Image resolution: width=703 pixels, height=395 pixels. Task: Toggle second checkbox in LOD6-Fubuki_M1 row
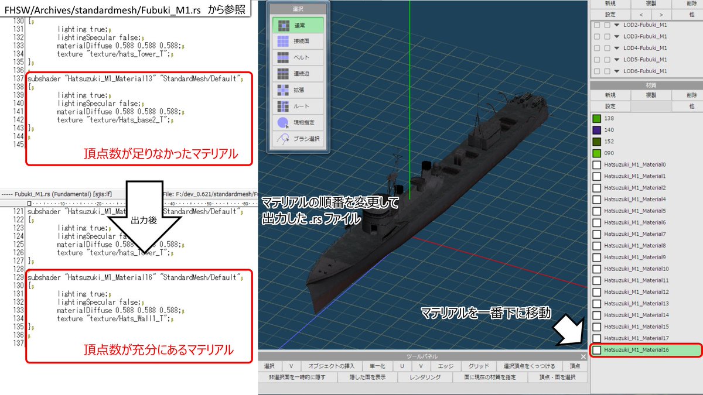[x=607, y=71]
